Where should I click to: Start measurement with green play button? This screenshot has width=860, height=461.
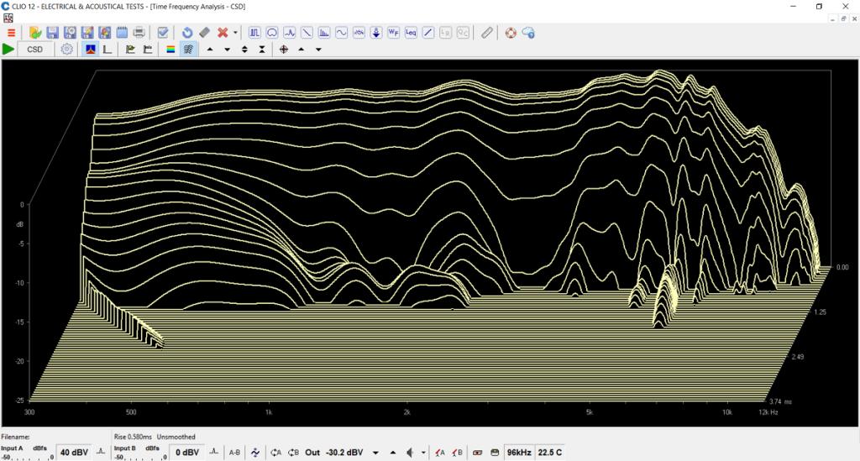point(8,50)
